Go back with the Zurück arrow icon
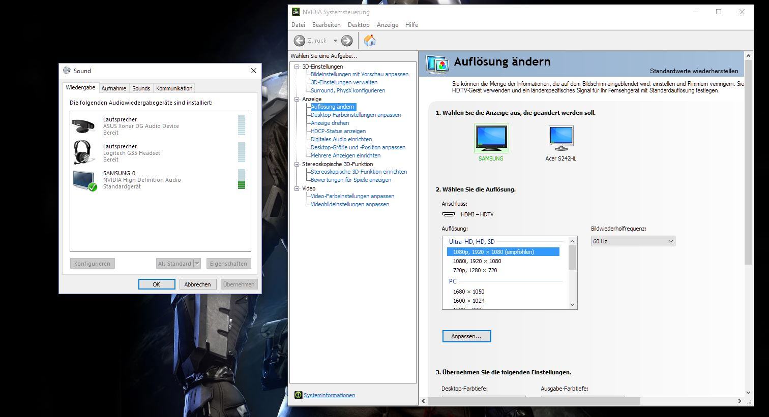The width and height of the screenshot is (769, 417). (x=300, y=41)
